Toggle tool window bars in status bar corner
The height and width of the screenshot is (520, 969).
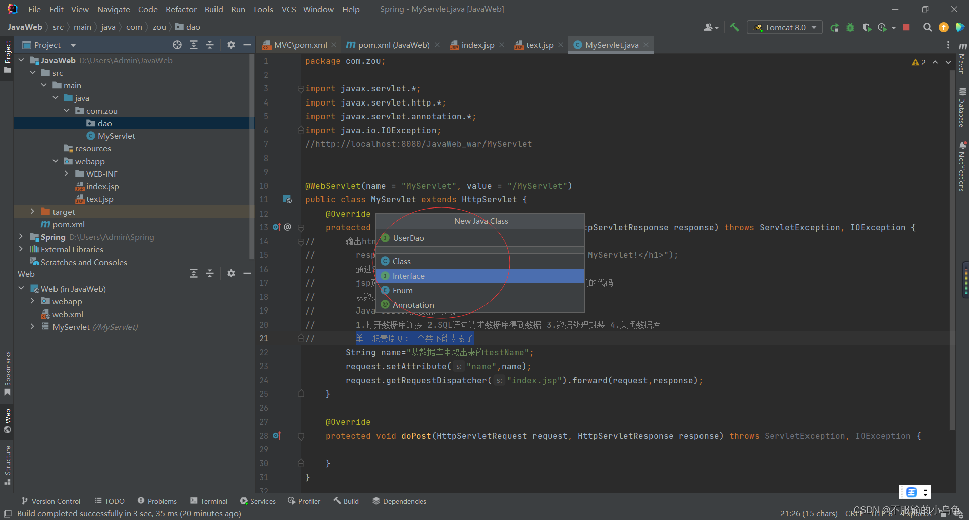[8, 513]
